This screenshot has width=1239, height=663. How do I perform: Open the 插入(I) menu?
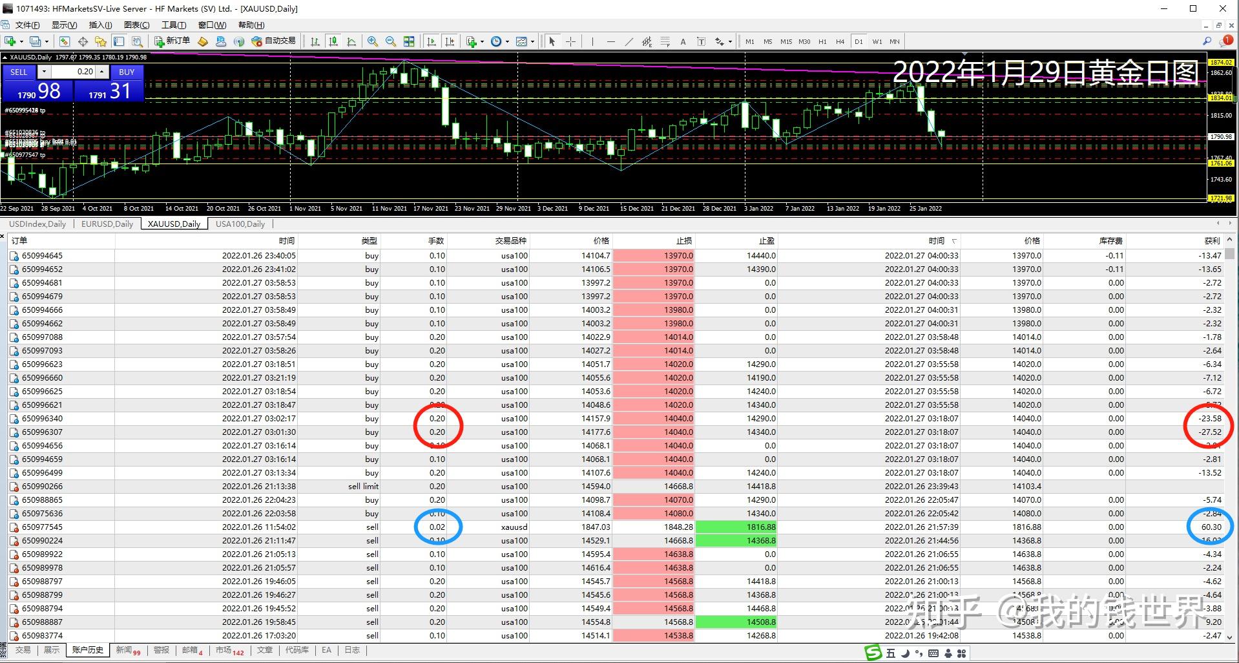(100, 25)
